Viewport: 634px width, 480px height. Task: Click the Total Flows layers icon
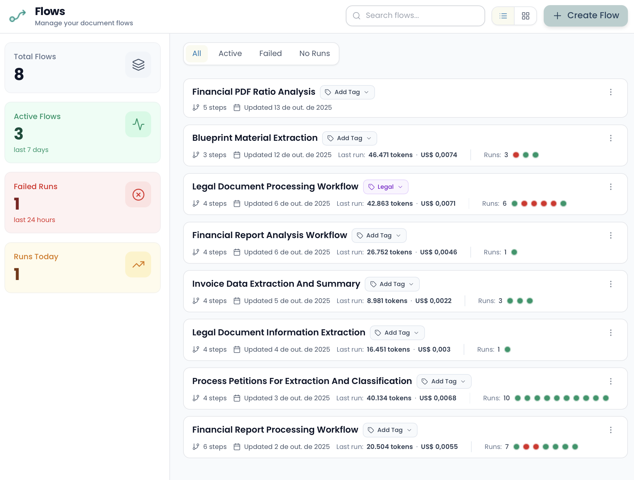(138, 65)
